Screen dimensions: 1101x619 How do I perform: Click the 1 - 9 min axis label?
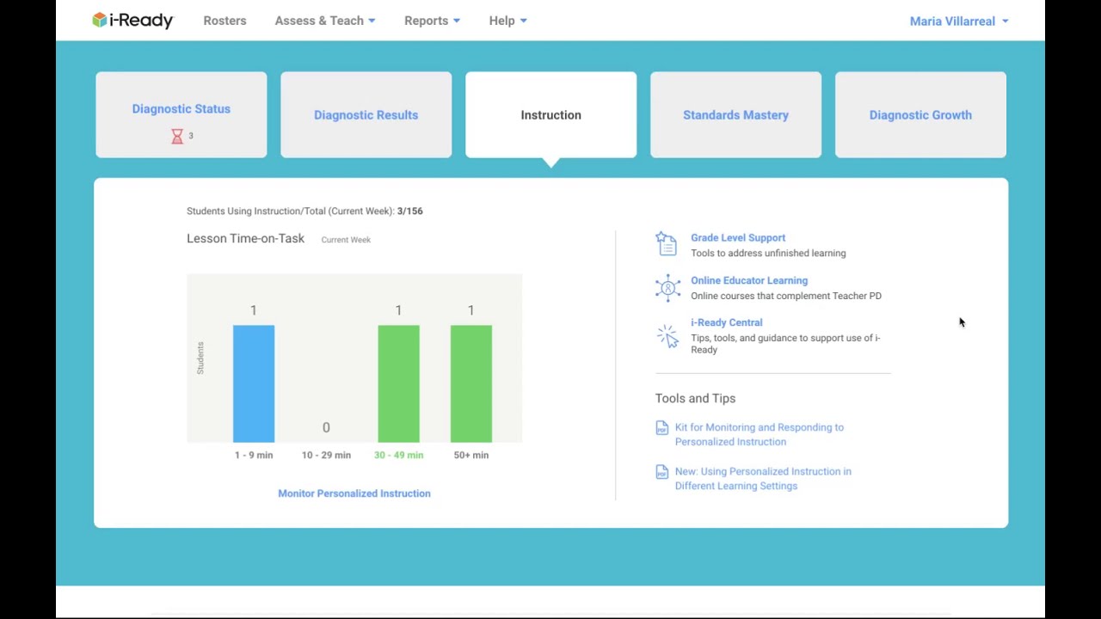(x=254, y=455)
